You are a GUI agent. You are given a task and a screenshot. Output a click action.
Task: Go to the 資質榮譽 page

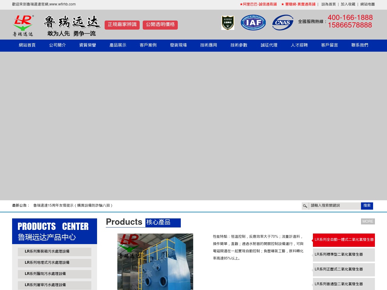(x=88, y=45)
